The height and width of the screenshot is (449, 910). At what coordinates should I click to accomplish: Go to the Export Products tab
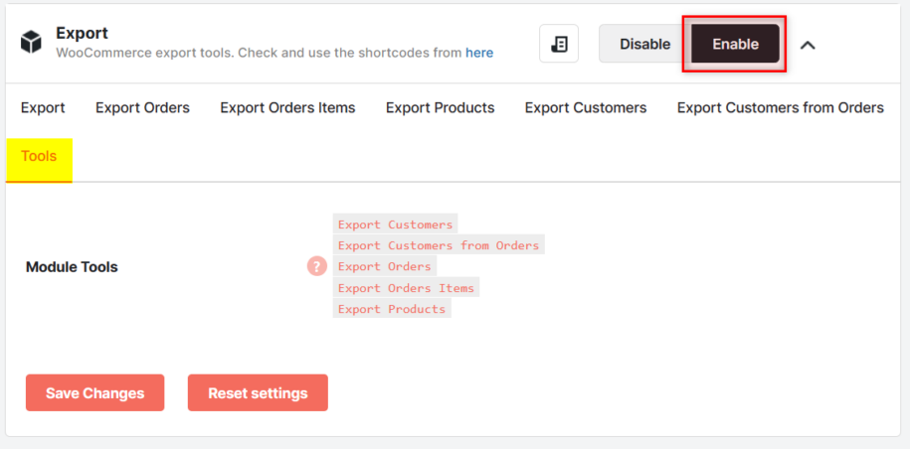(x=441, y=107)
